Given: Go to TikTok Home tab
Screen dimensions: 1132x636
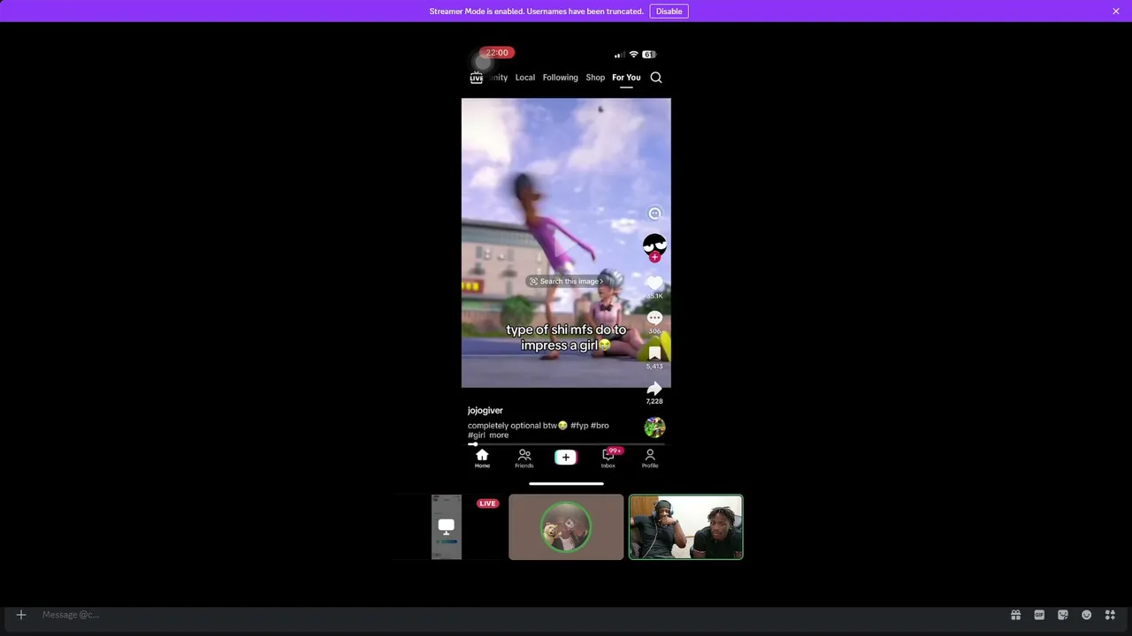Looking at the screenshot, I should point(482,458).
